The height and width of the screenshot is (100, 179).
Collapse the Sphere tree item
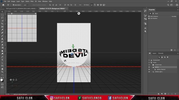tap(152, 67)
